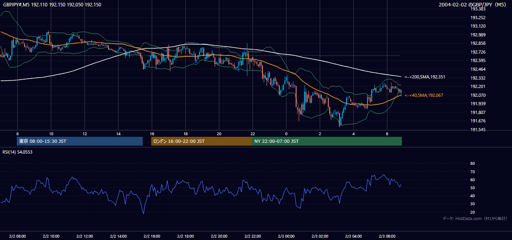Click the 192.332 price axis label
Viewport: 512px width, 240px height.
pos(478,78)
